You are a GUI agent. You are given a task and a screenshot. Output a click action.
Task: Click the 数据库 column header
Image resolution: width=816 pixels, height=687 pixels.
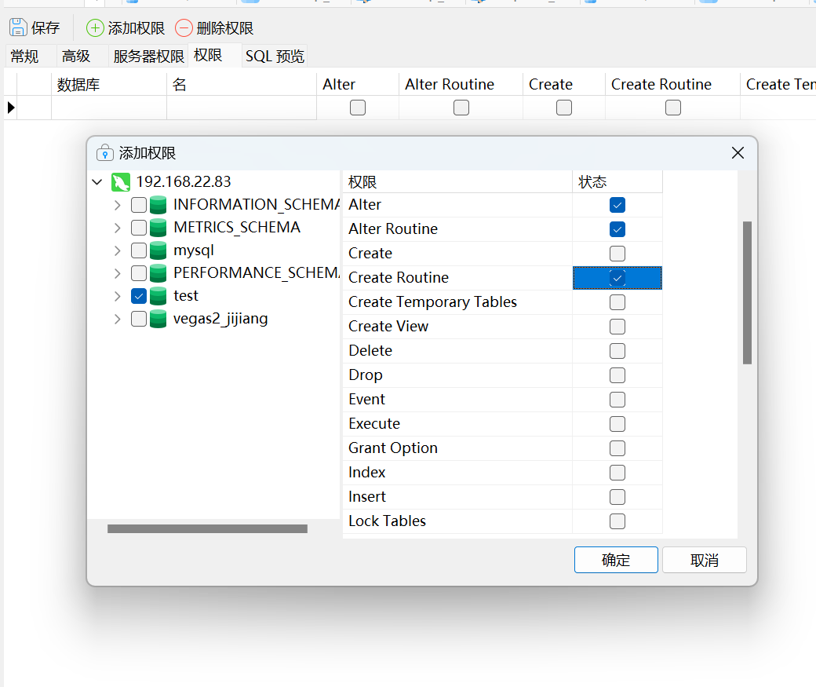(x=109, y=84)
